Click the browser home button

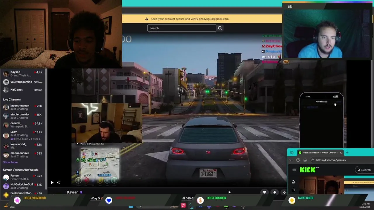pyautogui.click(x=305, y=160)
